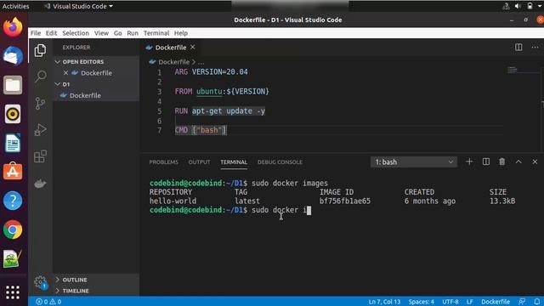The width and height of the screenshot is (544, 306).
Task: Open the View menu
Action: [101, 33]
